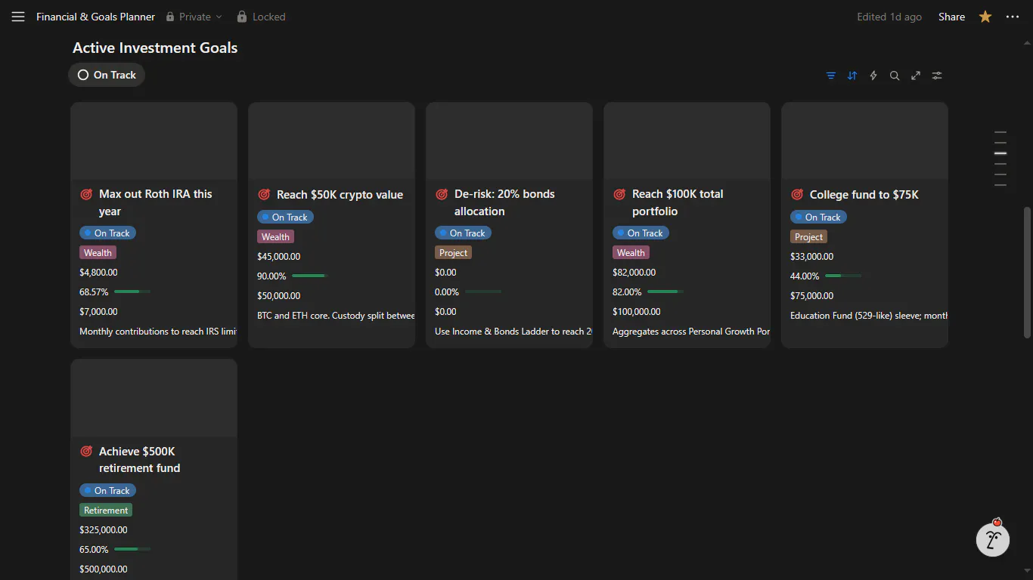
Task: Click On Track status on De-risk bonds card
Action: 463,233
